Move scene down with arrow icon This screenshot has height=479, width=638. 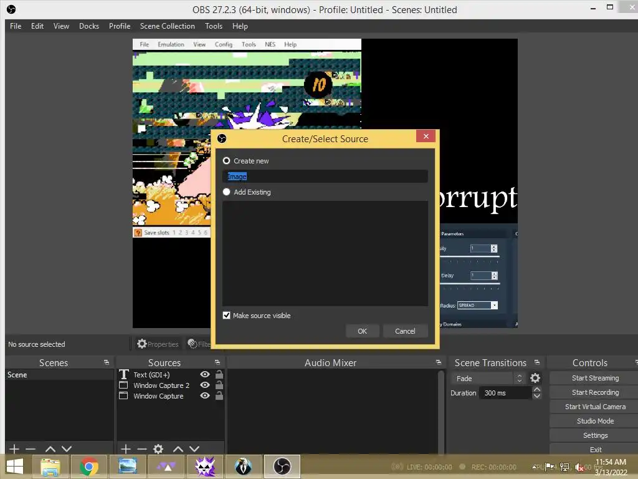coord(67,449)
